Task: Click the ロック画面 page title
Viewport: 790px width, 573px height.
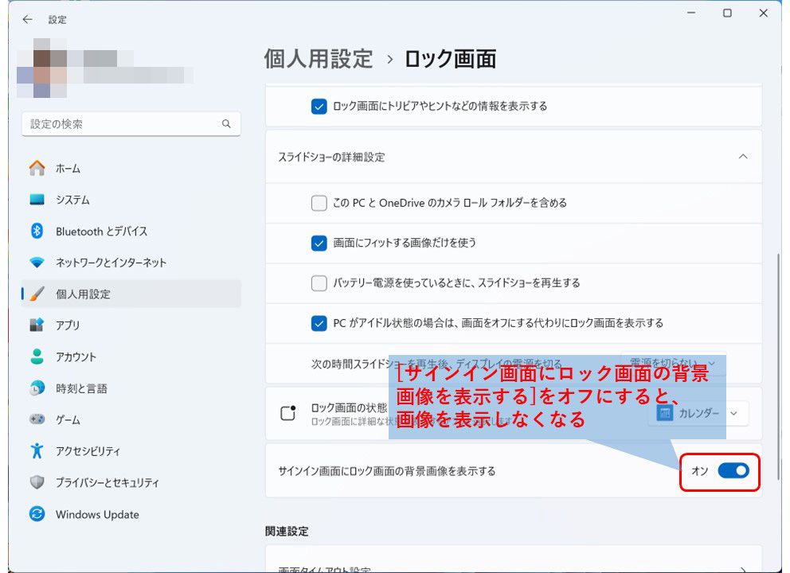Action: pyautogui.click(x=451, y=58)
